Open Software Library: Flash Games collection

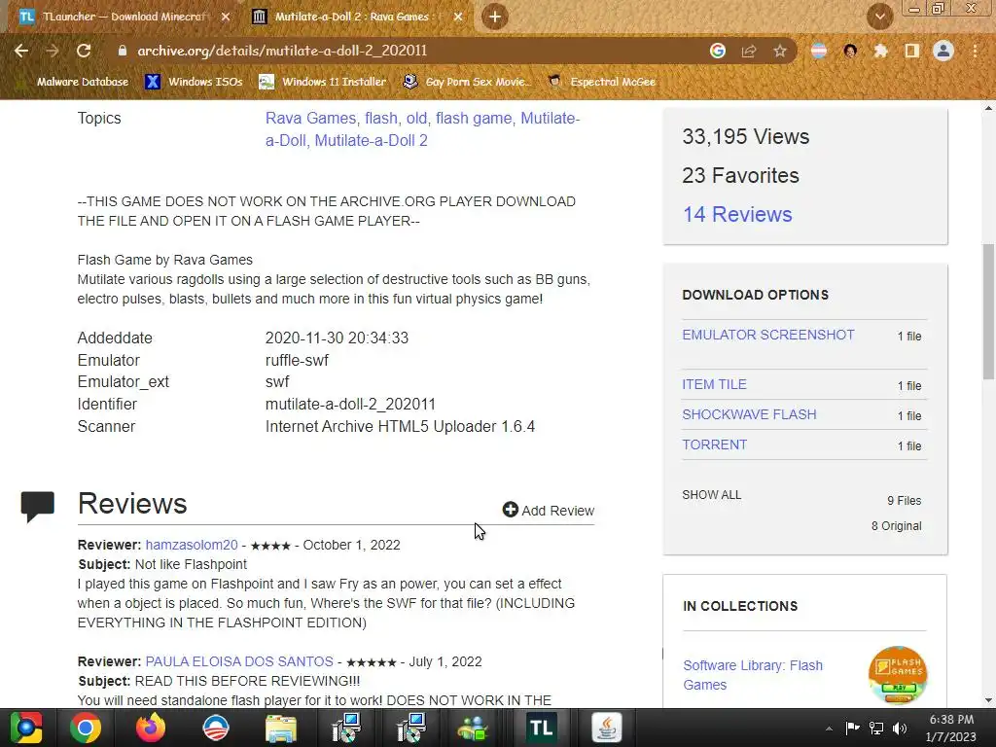(753, 675)
